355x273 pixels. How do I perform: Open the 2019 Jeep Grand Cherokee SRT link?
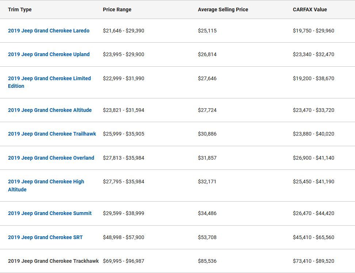[x=45, y=237]
